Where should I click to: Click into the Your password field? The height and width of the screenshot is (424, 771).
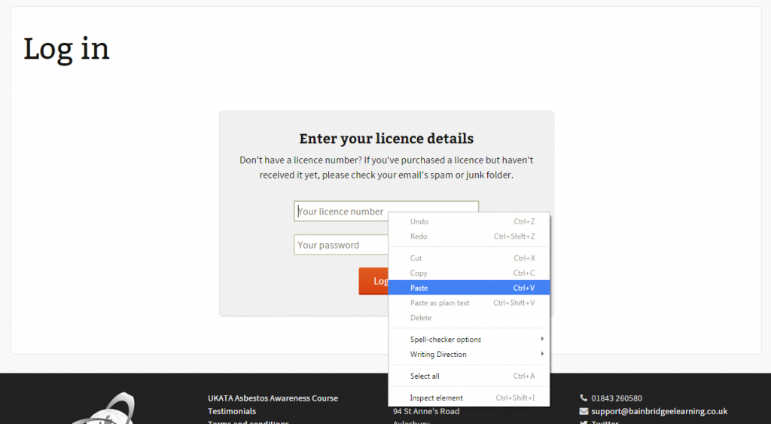(x=340, y=245)
